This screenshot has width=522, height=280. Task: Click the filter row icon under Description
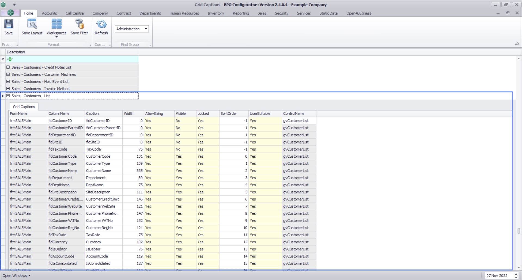[3, 59]
